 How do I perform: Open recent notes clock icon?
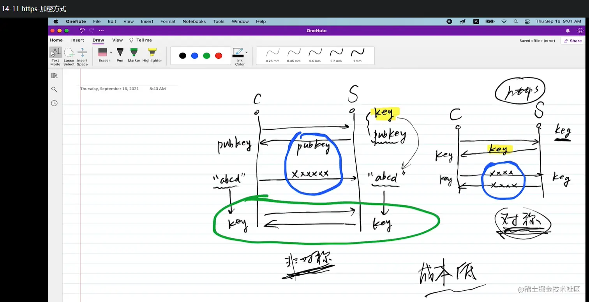coord(54,103)
